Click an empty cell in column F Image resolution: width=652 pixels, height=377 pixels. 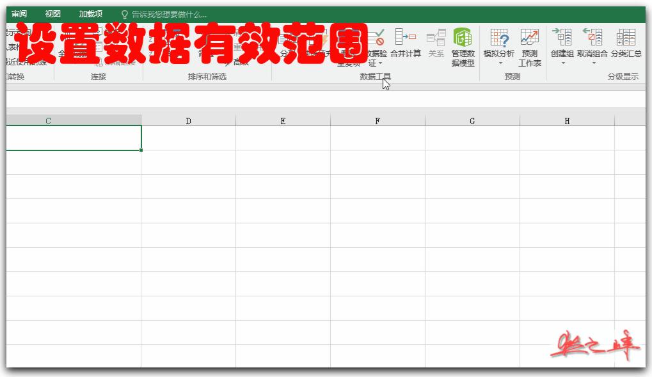tap(378, 192)
